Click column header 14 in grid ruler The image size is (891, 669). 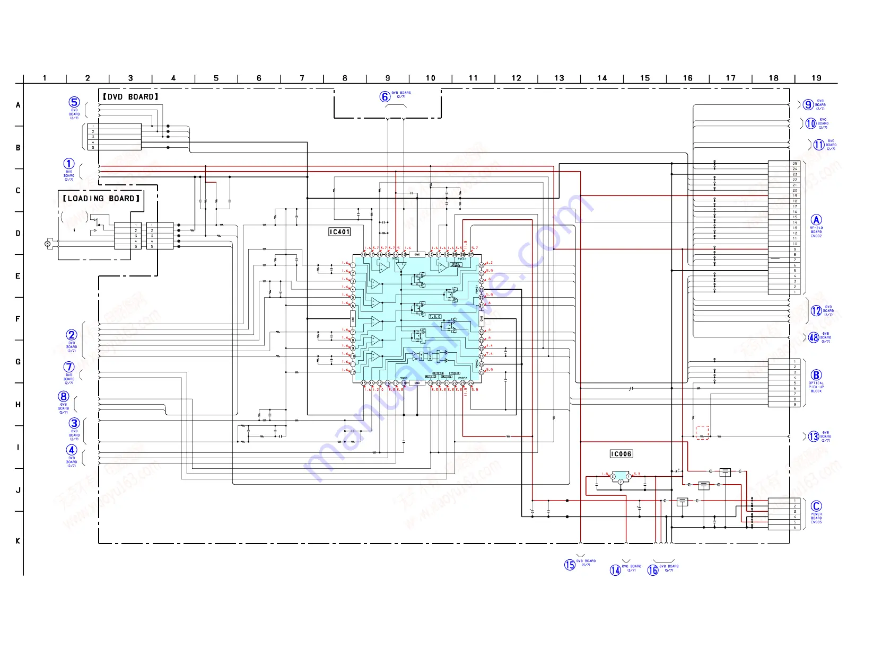[602, 78]
